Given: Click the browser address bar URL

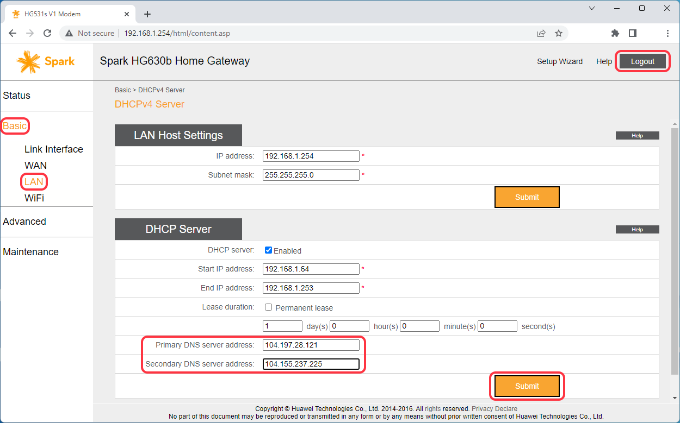Looking at the screenshot, I should 177,33.
